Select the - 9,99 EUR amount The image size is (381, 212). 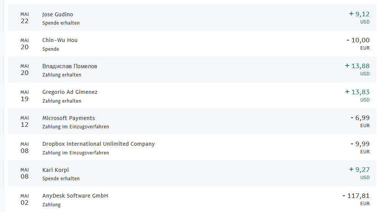360,144
